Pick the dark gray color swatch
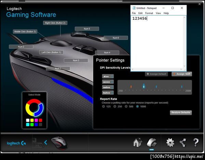This screenshot has height=160, width=205. point(41,125)
